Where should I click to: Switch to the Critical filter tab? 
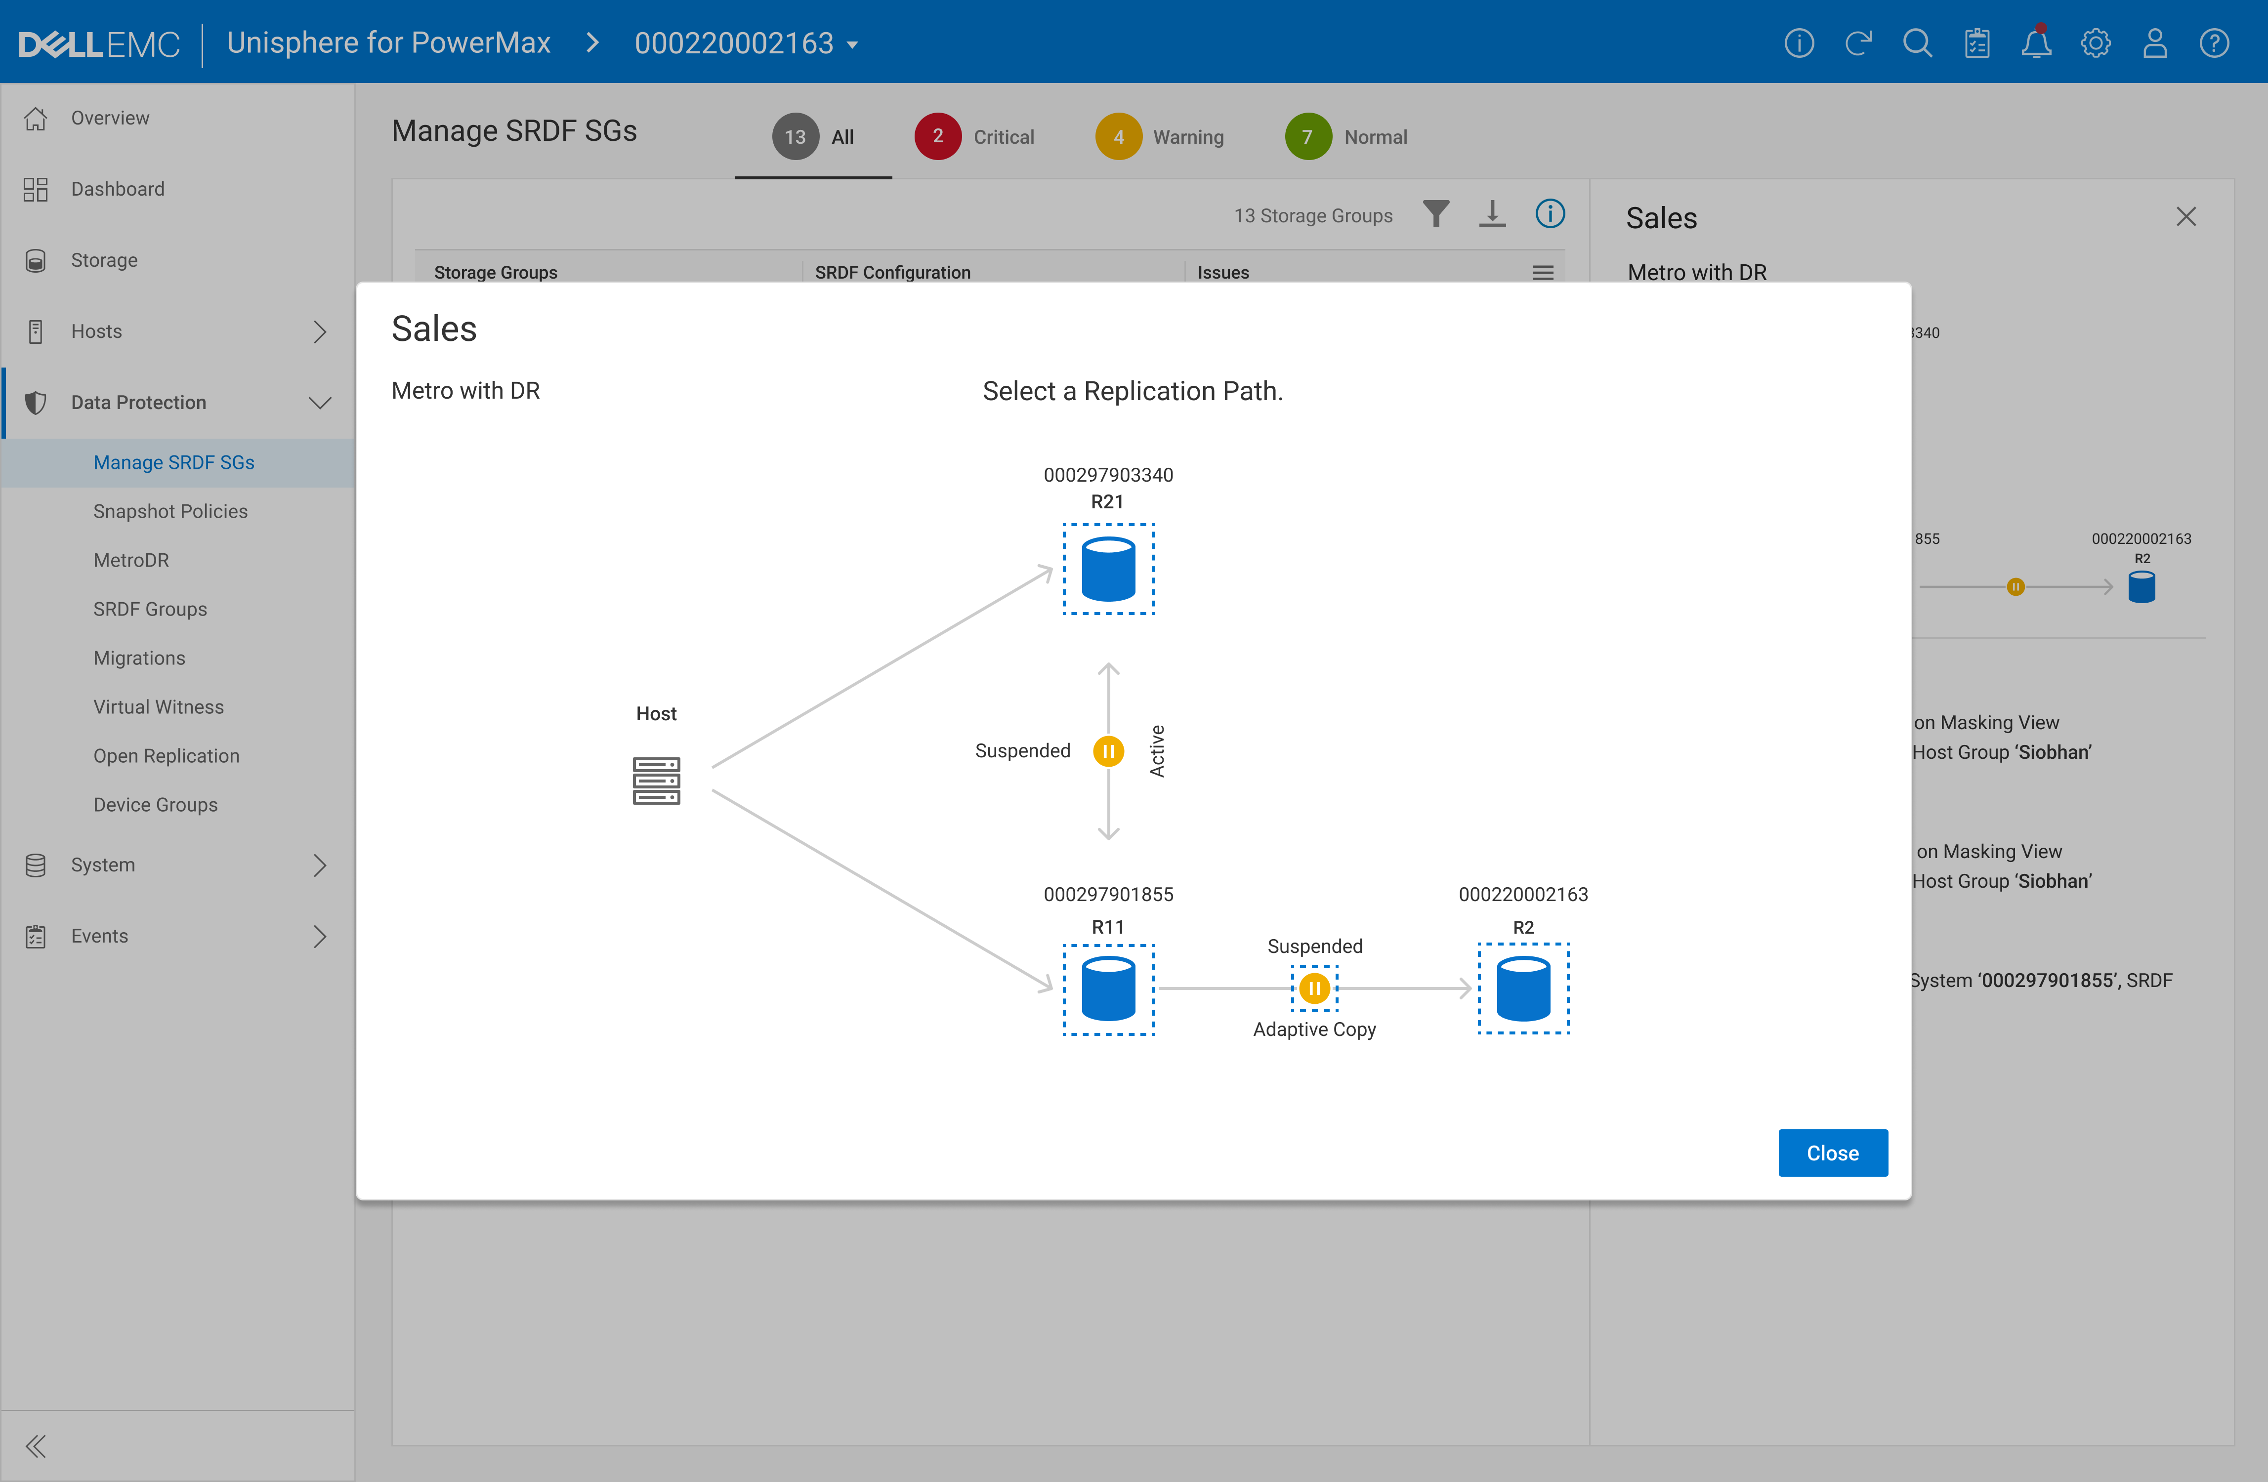click(x=975, y=137)
